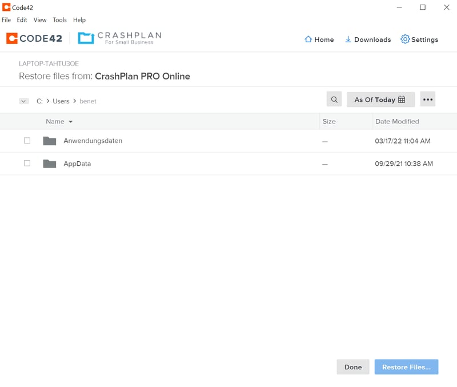The width and height of the screenshot is (457, 387).
Task: Select the AppData folder checkbox
Action: click(x=27, y=163)
